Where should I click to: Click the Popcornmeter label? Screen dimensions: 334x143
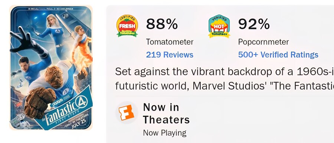point(263,42)
